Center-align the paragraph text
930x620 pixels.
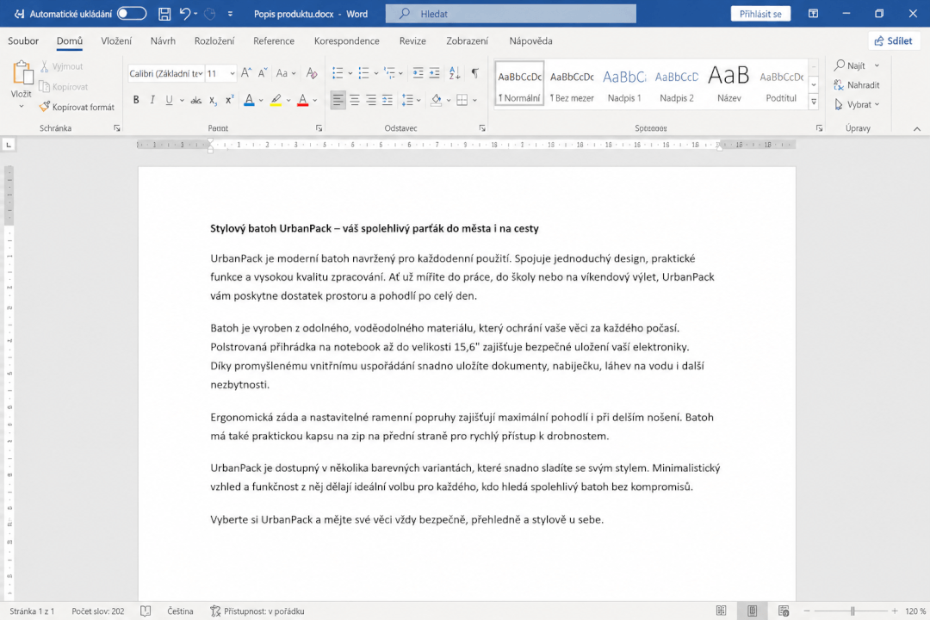[x=354, y=100]
